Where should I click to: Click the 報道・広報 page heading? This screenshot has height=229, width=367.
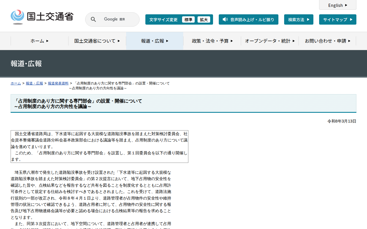coord(26,64)
